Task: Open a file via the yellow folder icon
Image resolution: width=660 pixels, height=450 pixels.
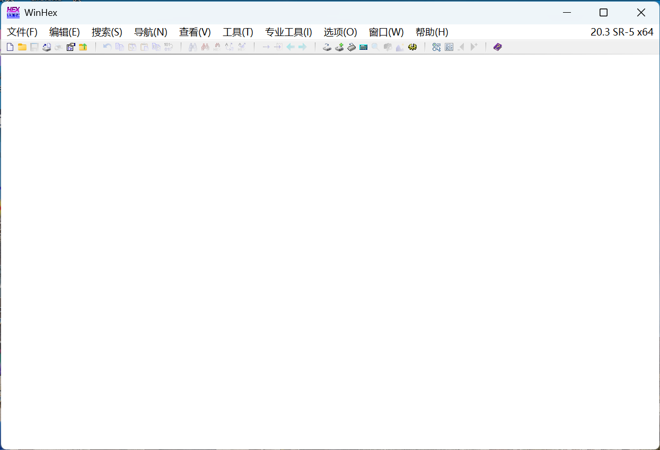Action: [22, 47]
